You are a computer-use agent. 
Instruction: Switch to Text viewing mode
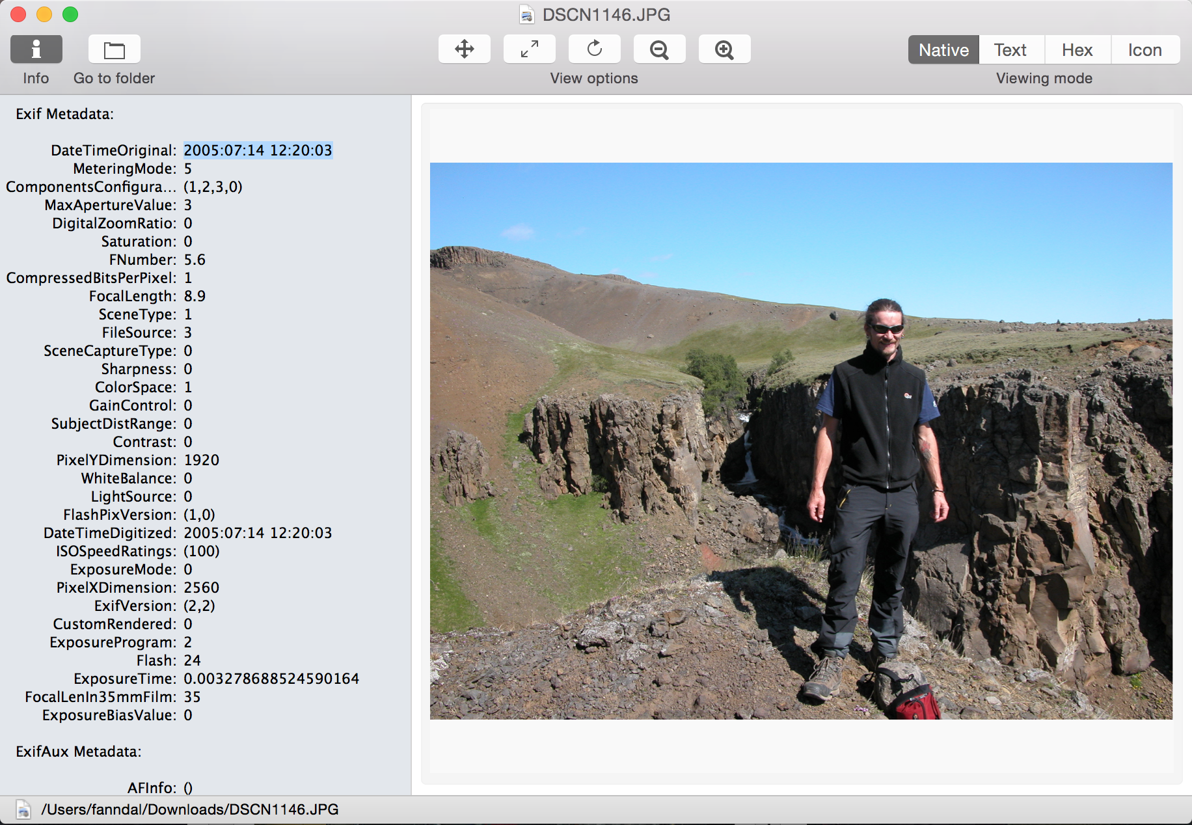(x=1010, y=50)
